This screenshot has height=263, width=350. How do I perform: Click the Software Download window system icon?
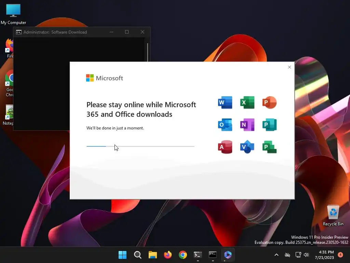[x=19, y=32]
